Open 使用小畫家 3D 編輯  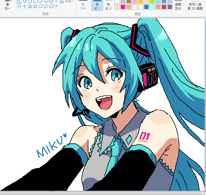(x=195, y=5)
